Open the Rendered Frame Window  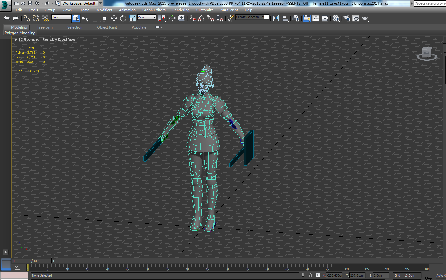pos(356,18)
